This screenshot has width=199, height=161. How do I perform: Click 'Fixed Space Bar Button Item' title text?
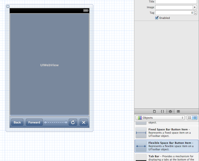168,129
